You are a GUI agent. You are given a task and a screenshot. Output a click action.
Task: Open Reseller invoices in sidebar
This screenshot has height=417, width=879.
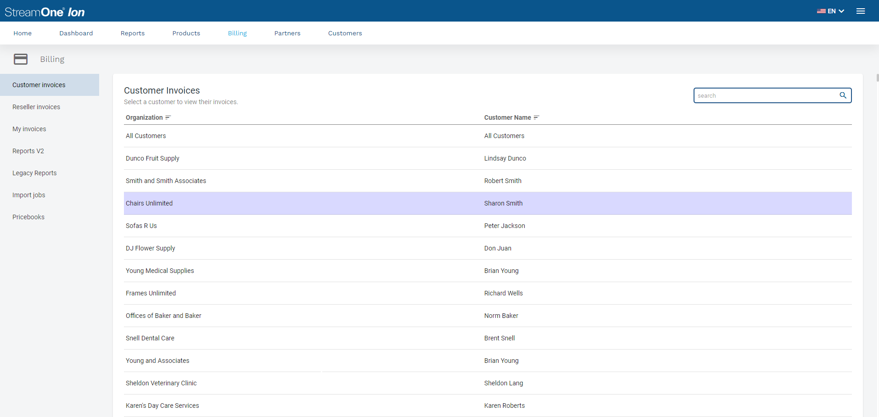(x=50, y=107)
